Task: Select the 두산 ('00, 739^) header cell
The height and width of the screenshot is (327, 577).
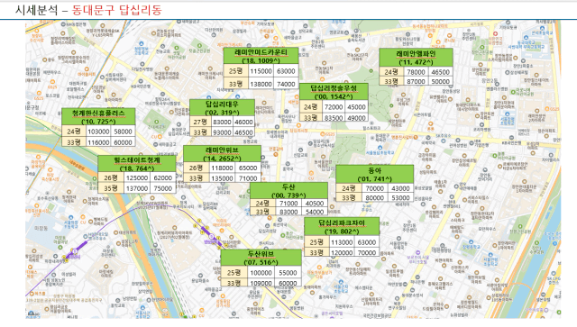Action: click(288, 191)
